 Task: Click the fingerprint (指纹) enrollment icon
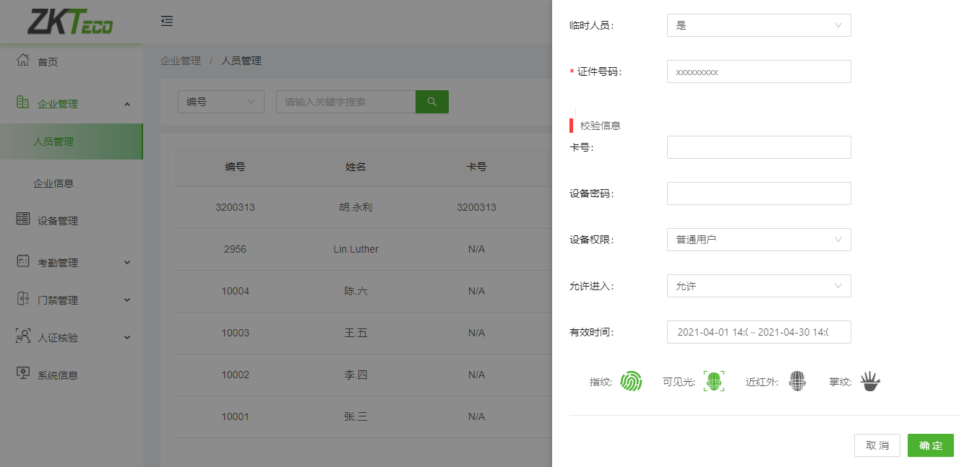631,381
